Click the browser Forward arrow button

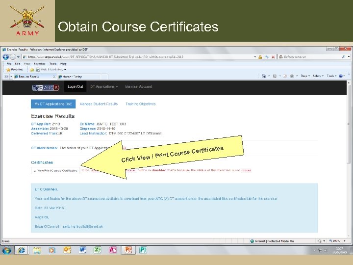click(13, 57)
